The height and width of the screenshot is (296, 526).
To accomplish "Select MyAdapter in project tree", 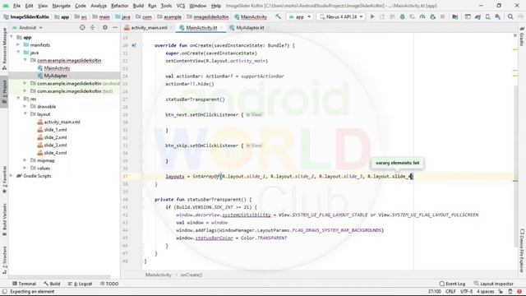I will point(56,76).
